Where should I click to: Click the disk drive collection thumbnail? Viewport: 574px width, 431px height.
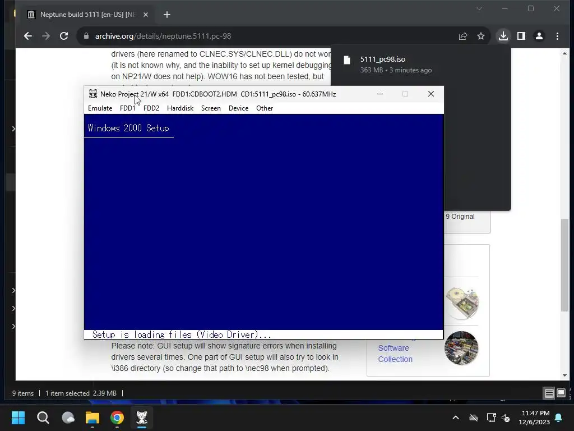462,302
